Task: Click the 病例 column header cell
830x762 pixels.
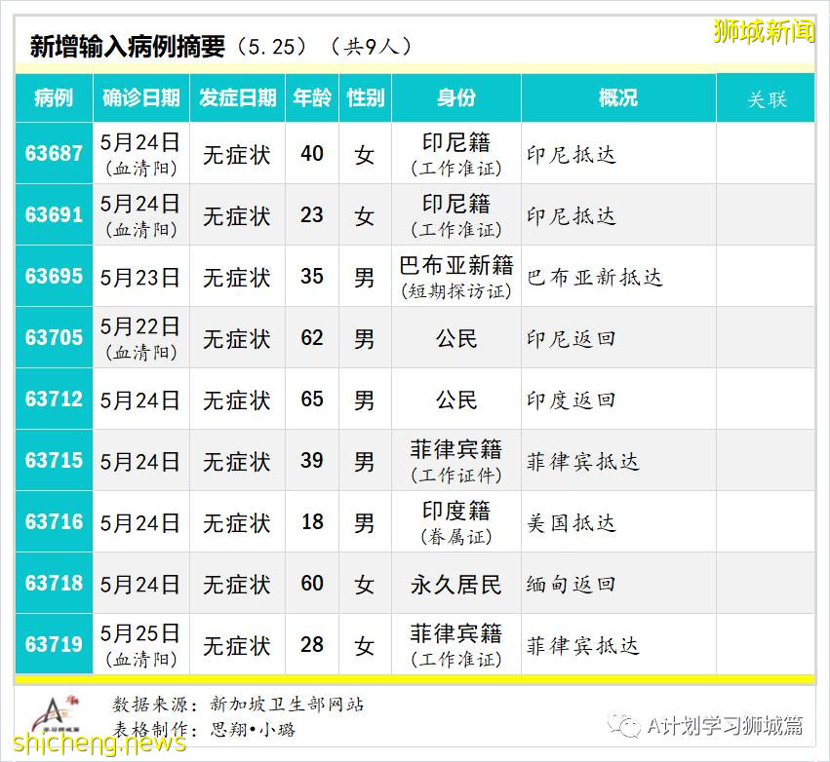Action: (54, 97)
